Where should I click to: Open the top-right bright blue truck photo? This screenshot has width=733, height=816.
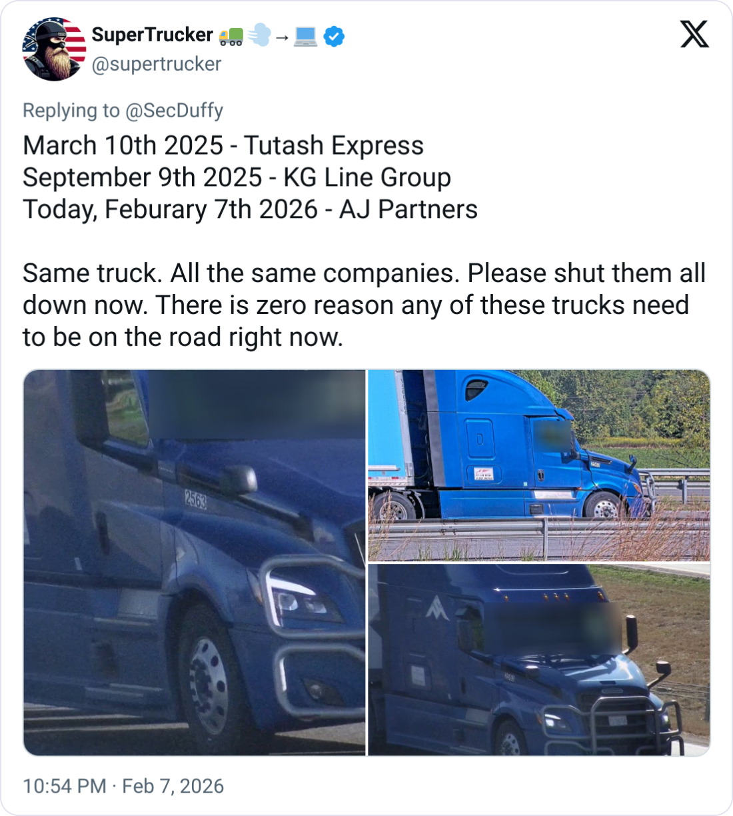pos(538,465)
